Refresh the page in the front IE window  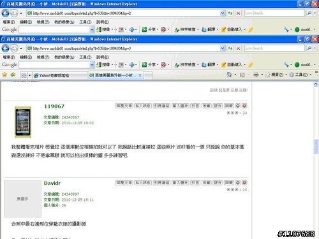pos(230,48)
